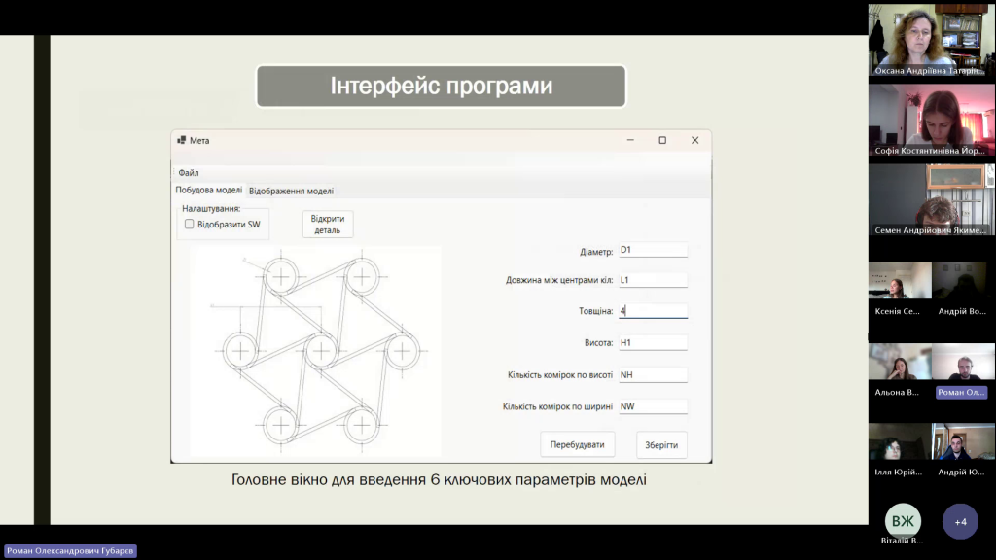Click the Висота H1 text box

pyautogui.click(x=653, y=342)
